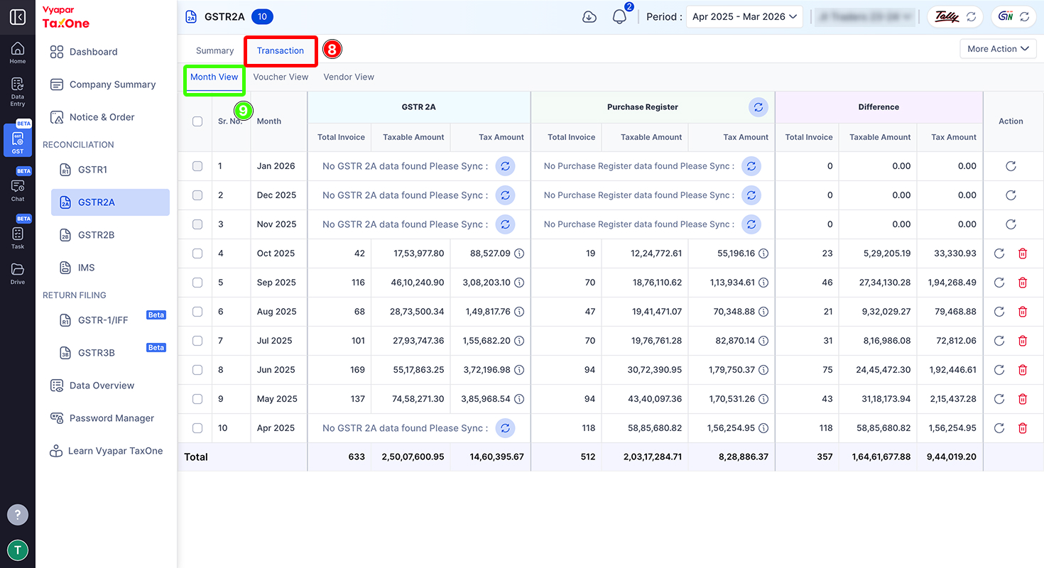Switch to the Summary tab

(214, 50)
